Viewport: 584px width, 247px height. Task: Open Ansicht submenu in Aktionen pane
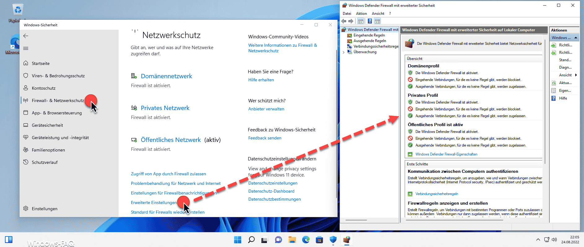tap(565, 75)
